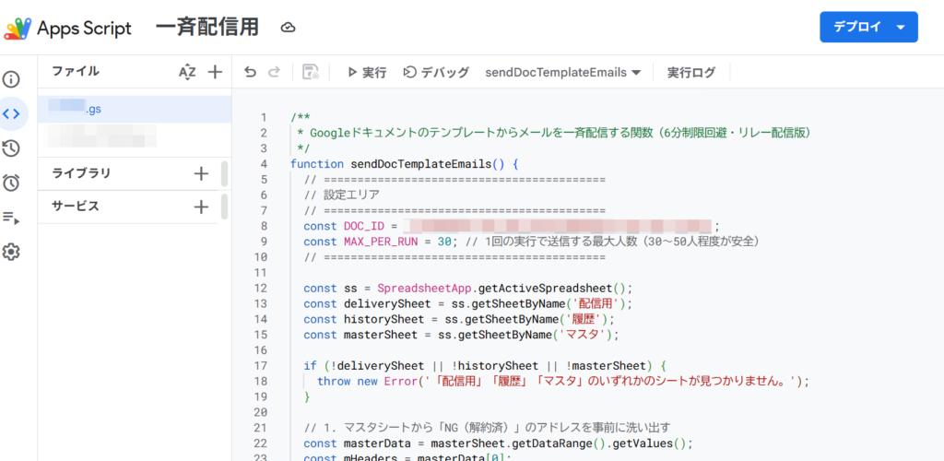
Task: Click line number 12 in gutter
Action: 261,288
